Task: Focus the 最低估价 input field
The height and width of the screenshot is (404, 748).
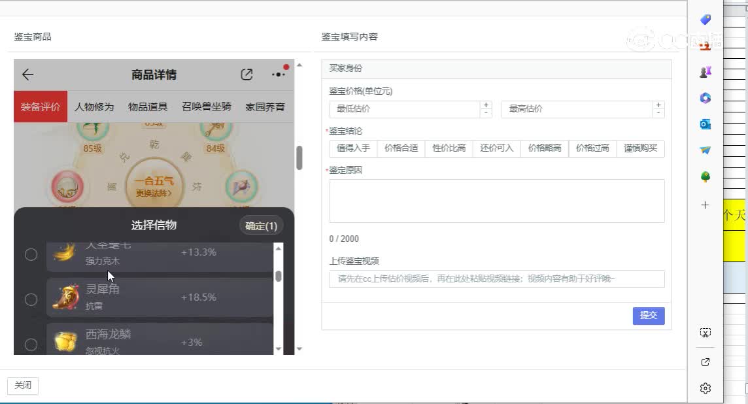Action: pyautogui.click(x=404, y=109)
